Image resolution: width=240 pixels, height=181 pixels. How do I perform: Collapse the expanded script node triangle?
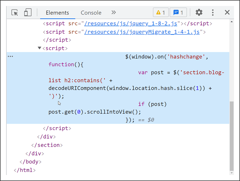click(40, 48)
